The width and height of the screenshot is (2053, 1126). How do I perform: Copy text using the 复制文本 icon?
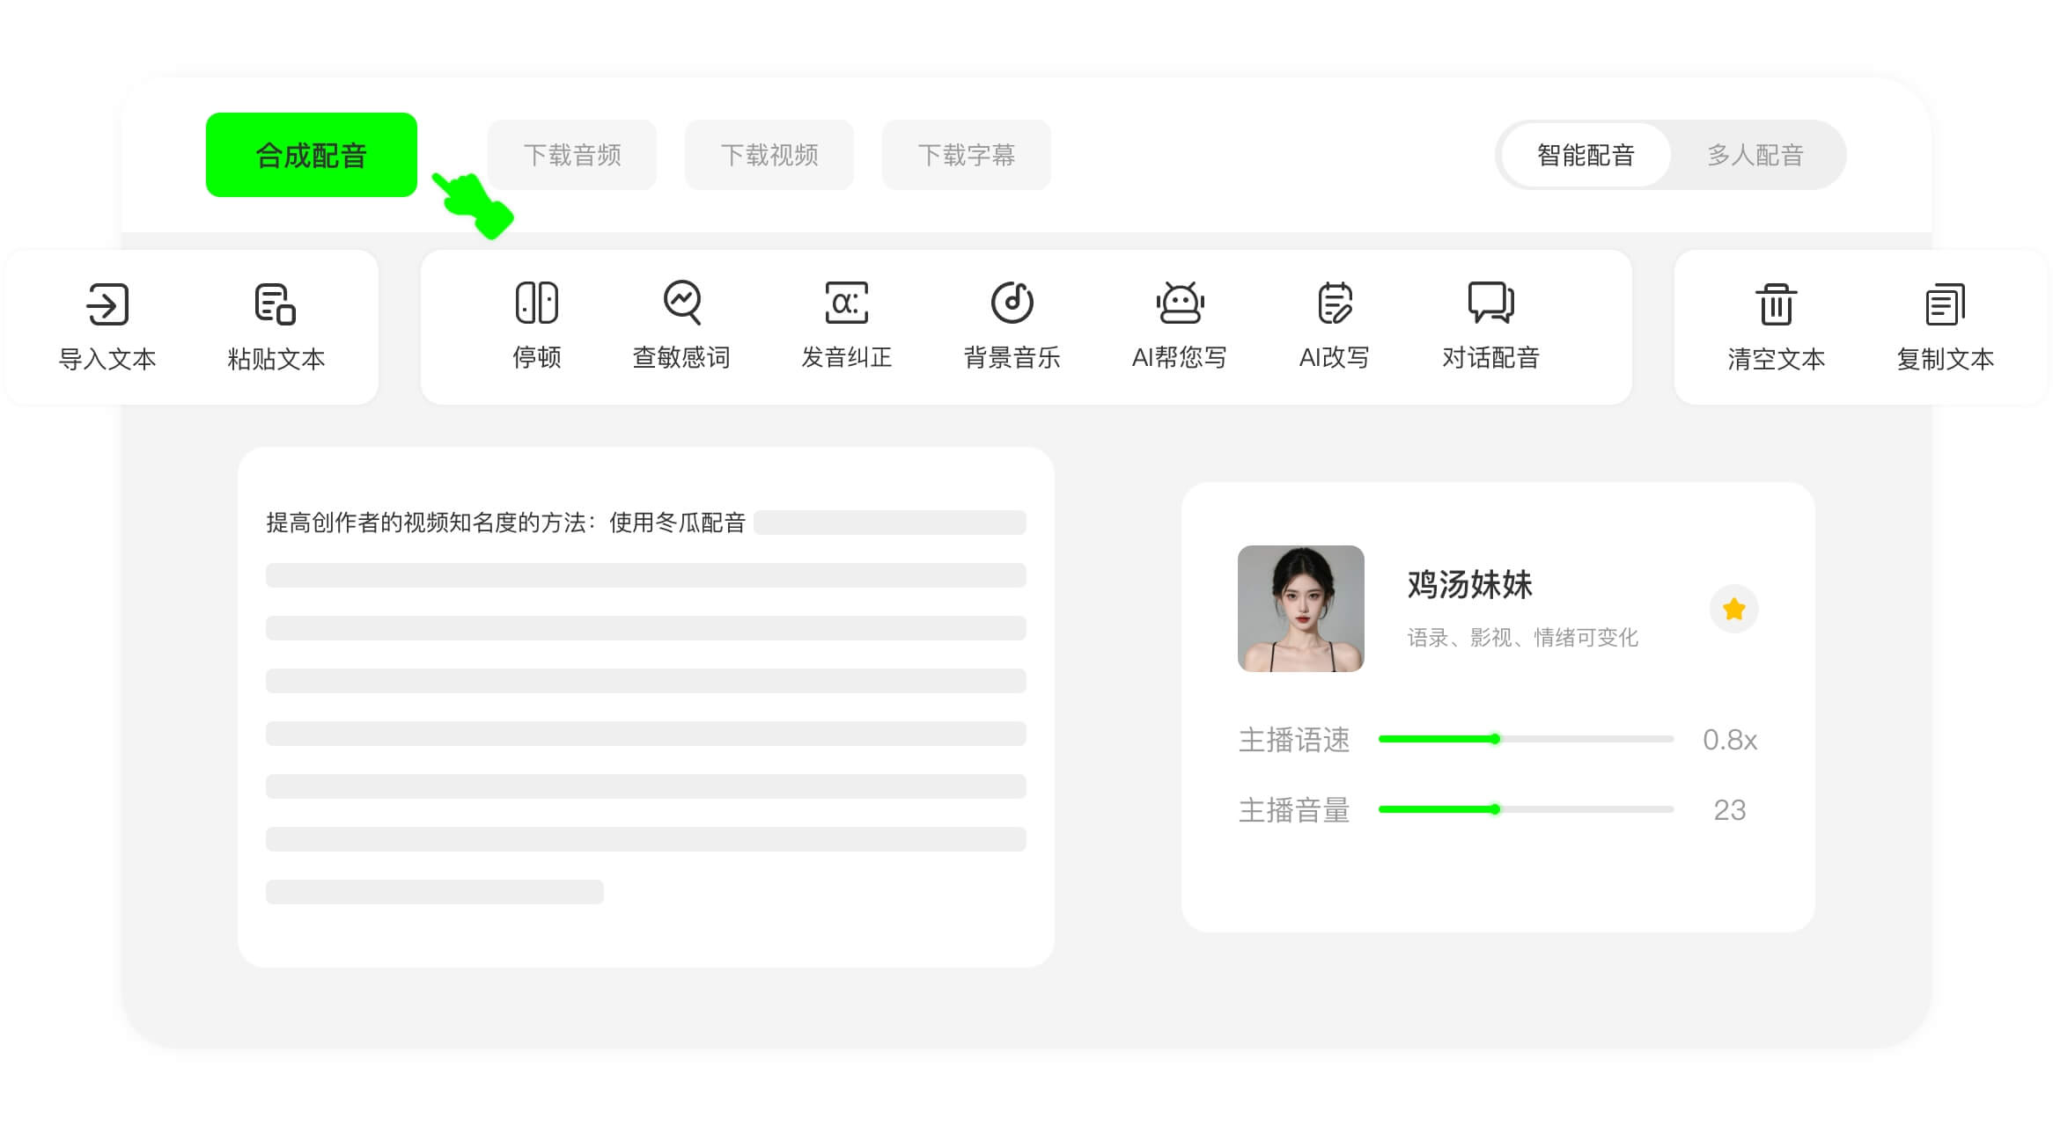coord(1945,304)
